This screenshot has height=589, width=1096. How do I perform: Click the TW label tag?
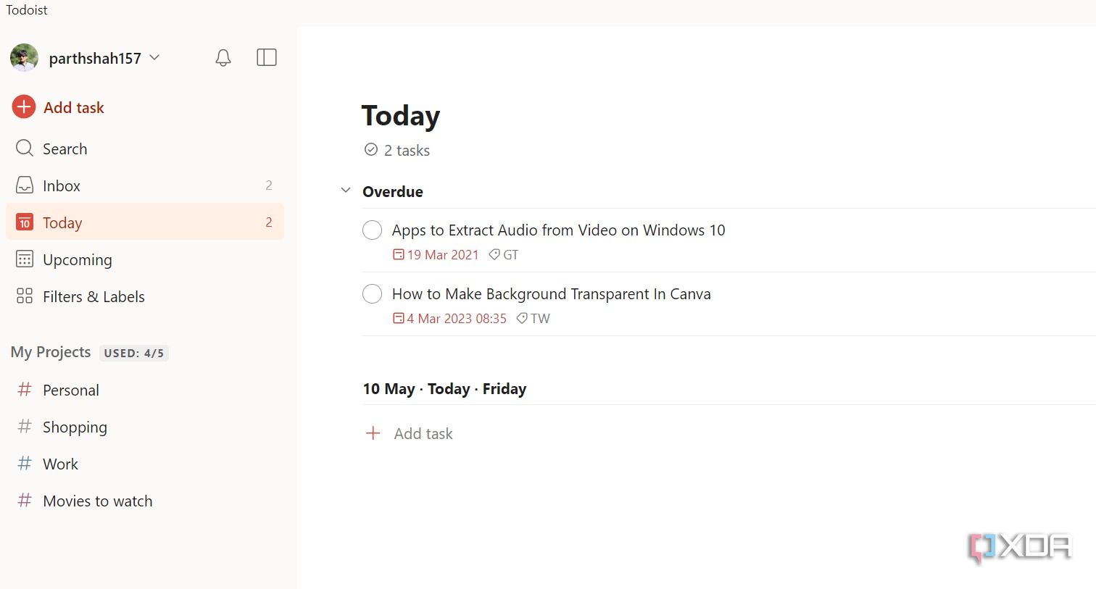pyautogui.click(x=534, y=319)
